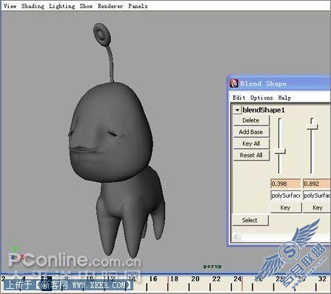Viewport: 331px width, 294px height.
Task: Click frame 18 on the timeline
Action: [174, 279]
